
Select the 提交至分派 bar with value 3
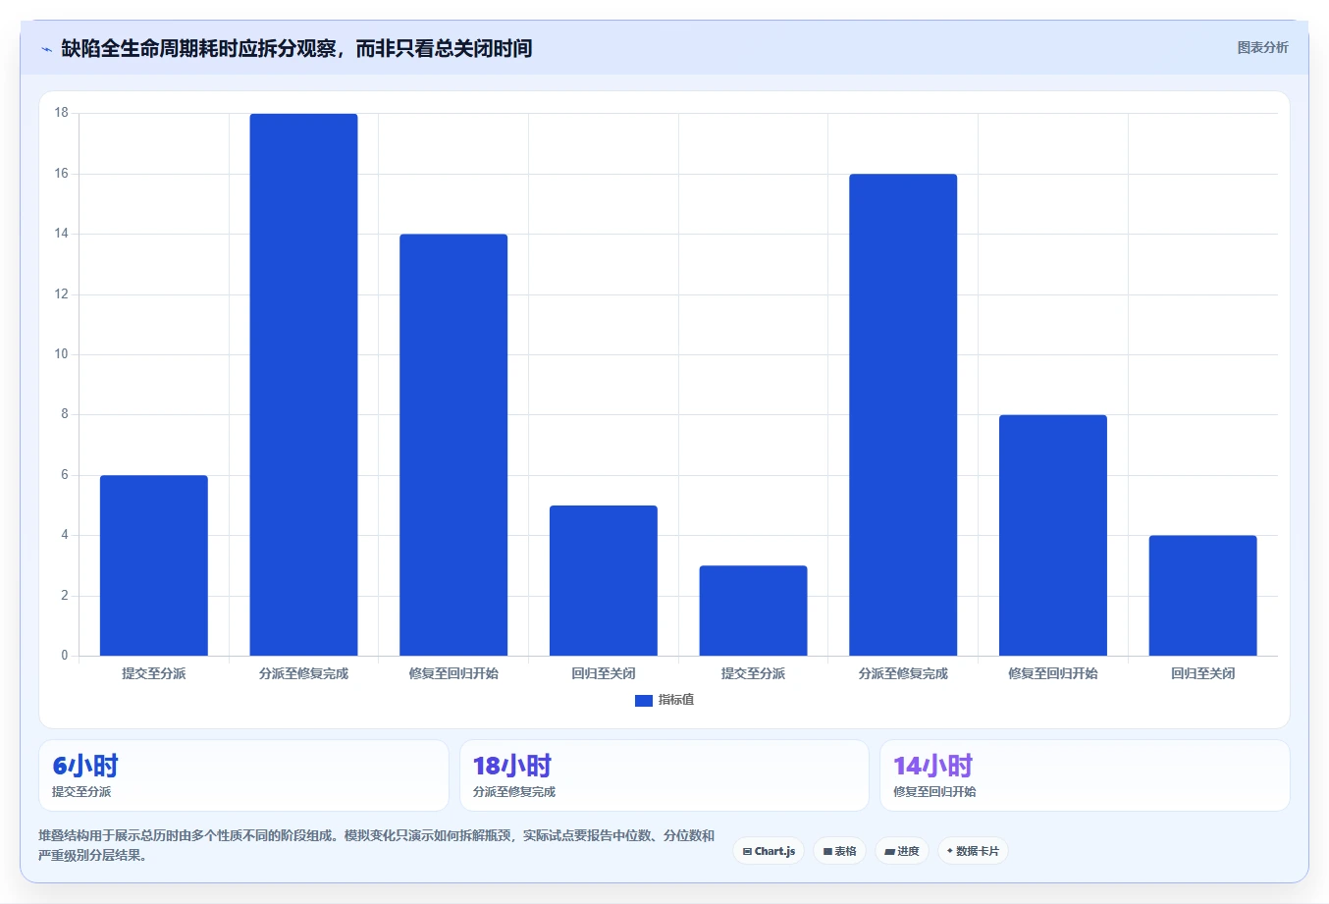[x=753, y=611]
